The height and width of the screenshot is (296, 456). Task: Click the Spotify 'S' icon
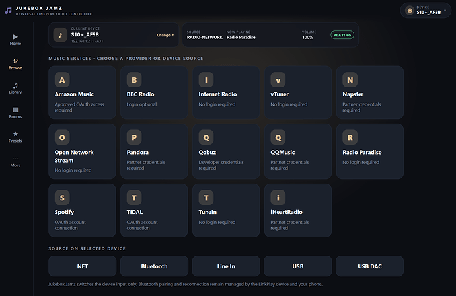click(62, 198)
